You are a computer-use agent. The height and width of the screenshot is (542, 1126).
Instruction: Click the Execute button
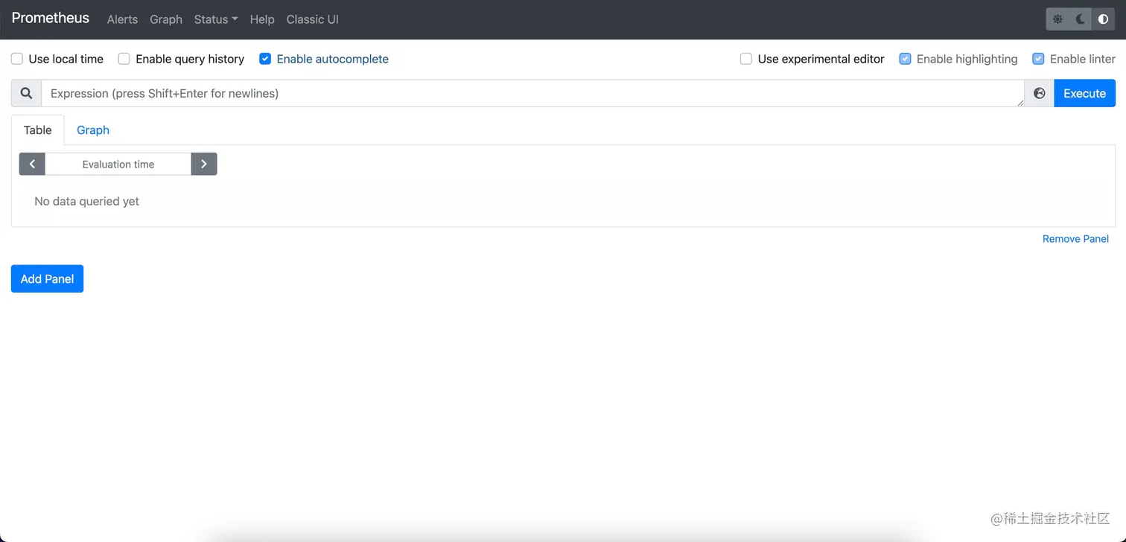click(1084, 93)
